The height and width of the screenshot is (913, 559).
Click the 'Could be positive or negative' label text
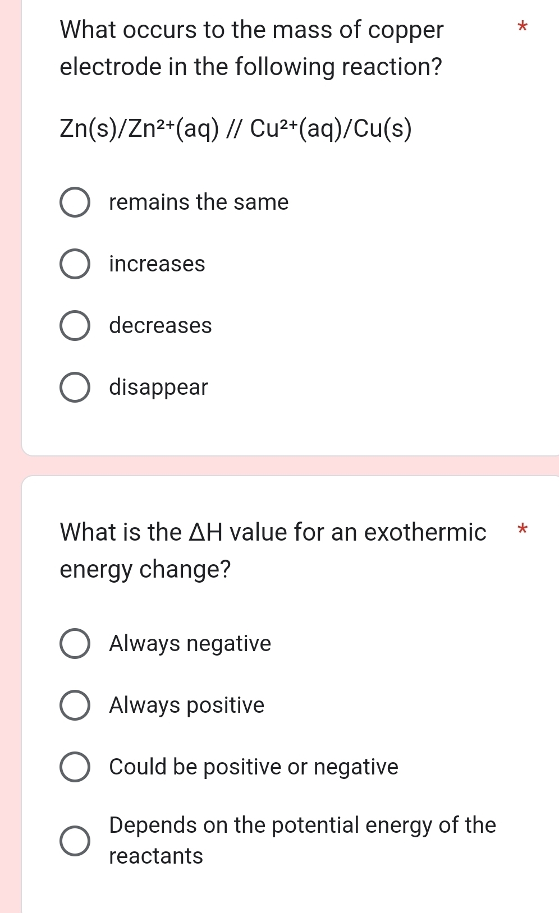tap(254, 767)
